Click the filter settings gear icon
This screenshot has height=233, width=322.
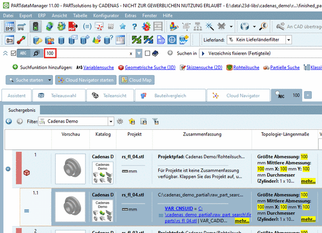pyautogui.click(x=120, y=122)
